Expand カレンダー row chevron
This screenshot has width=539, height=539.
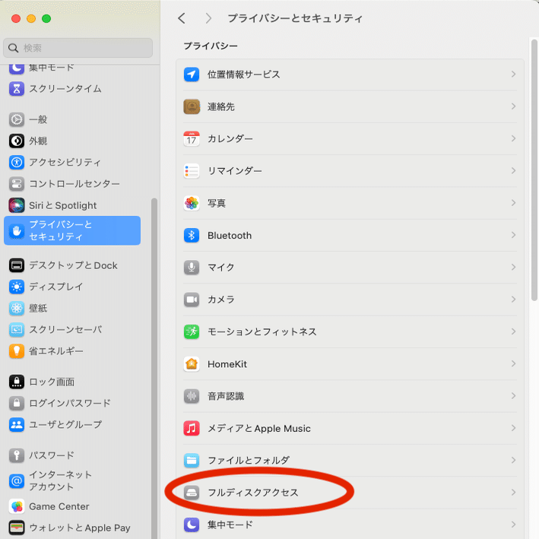pos(513,138)
